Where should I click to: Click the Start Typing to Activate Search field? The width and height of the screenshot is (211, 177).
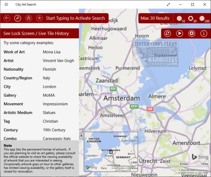75,18
